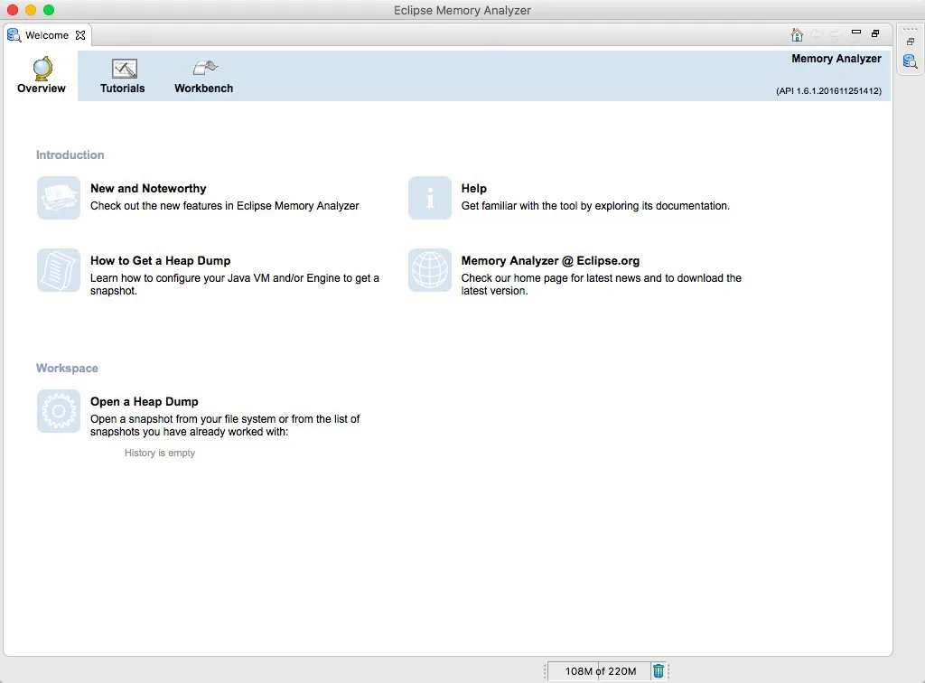
Task: Select the Overview label
Action: pyautogui.click(x=42, y=89)
